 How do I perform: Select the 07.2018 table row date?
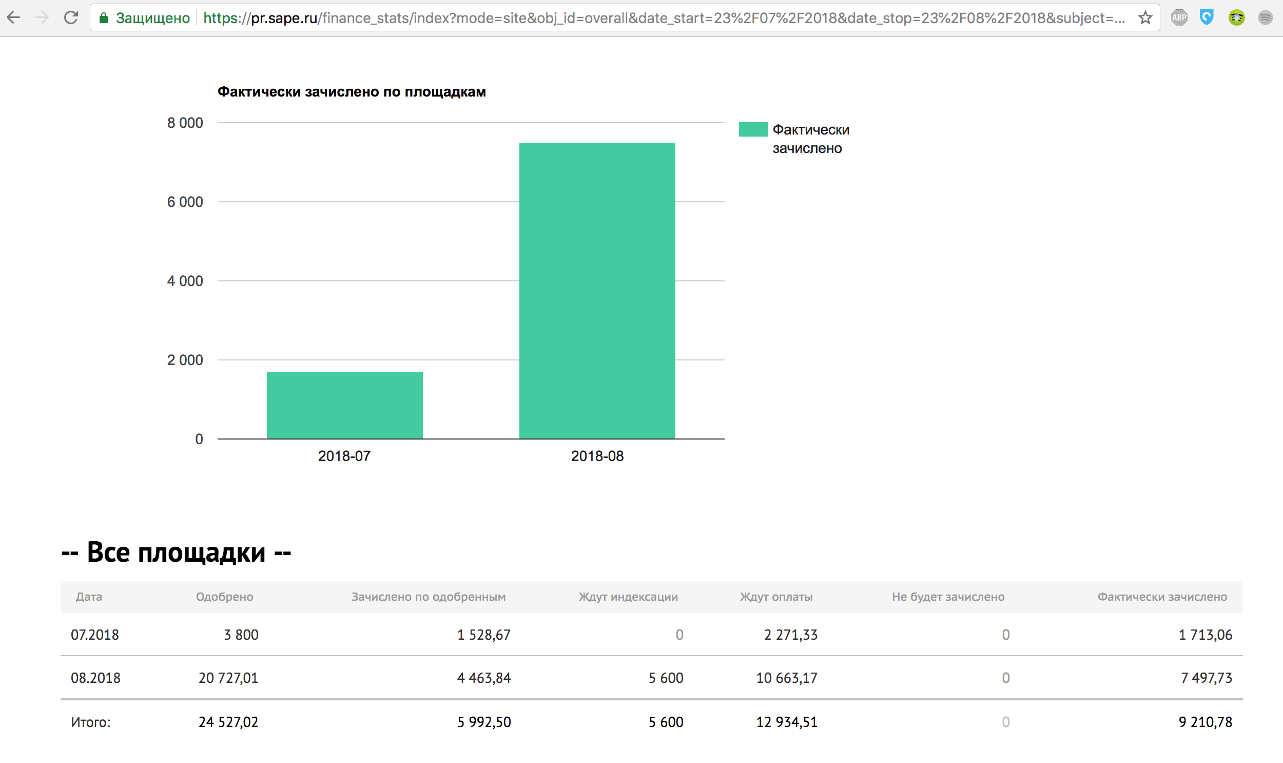point(94,635)
